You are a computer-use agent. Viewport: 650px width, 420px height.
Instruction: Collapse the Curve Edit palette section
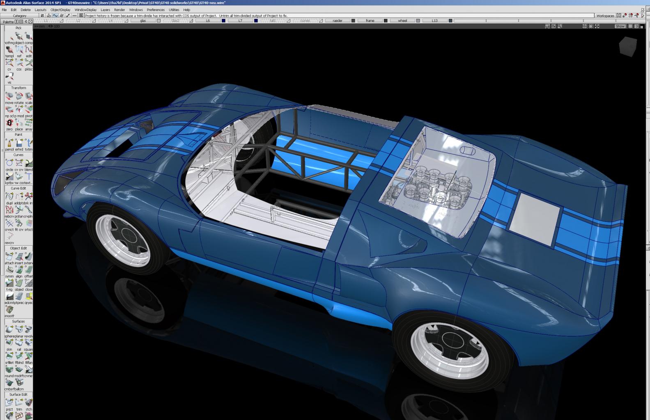(18, 188)
